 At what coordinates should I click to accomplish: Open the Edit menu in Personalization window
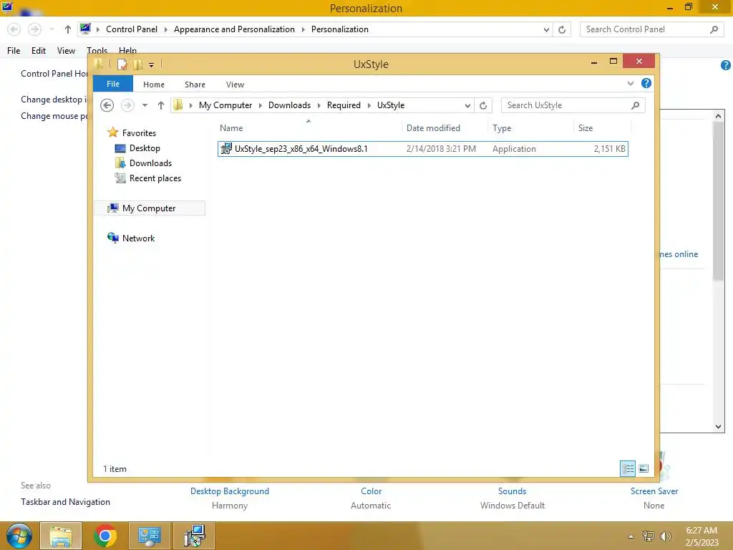[39, 51]
